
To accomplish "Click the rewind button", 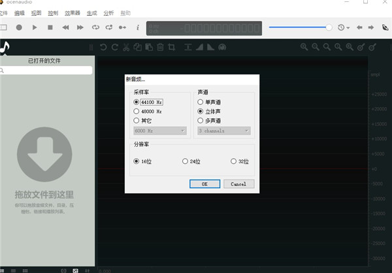I will [65, 27].
